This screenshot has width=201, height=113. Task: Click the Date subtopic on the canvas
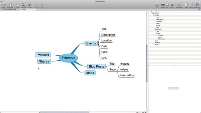[104, 46]
